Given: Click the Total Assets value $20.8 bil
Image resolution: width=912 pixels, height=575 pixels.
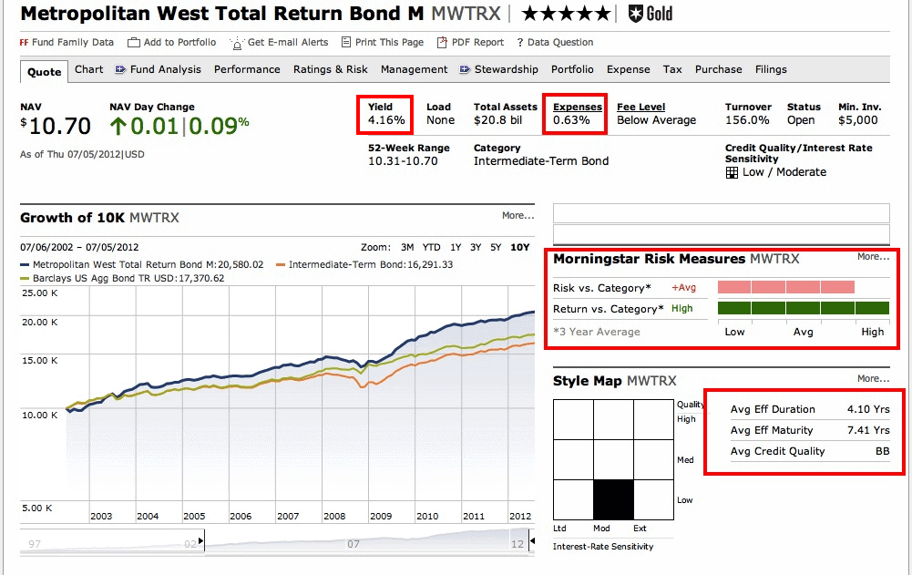Looking at the screenshot, I should tap(497, 120).
